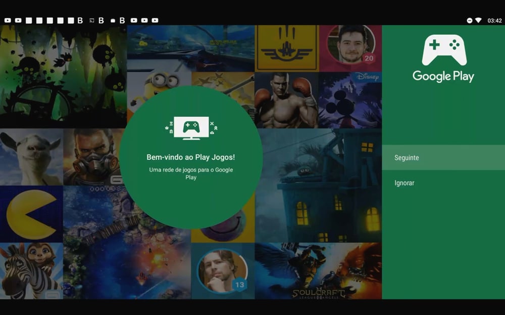Click the leftmost YouTube notification icon
This screenshot has height=315, width=505.
(x=8, y=20)
